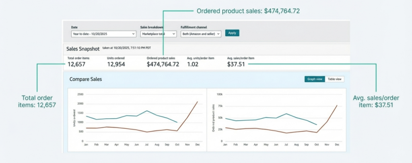Click July peak on Units ordered teal line

coord(147,111)
